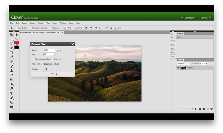223x133 pixels.
Task: Choose Offset alignment option
Action: click(x=56, y=64)
